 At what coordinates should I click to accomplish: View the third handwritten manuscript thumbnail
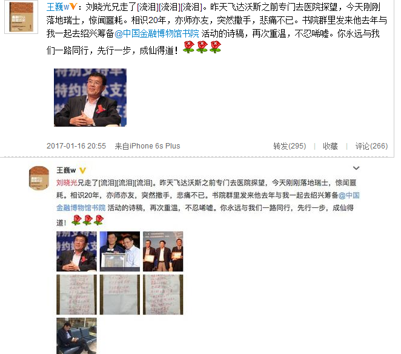coord(163,295)
